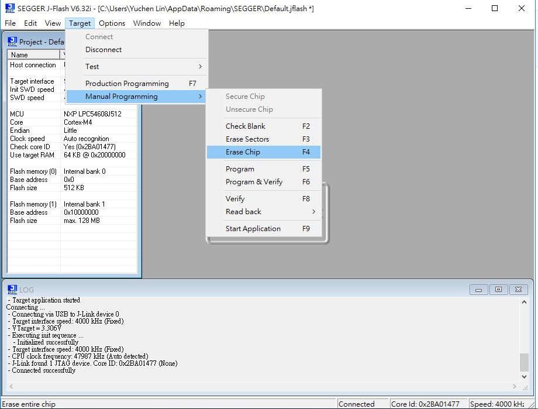The width and height of the screenshot is (538, 409).
Task: Click Flash memory (0) Internal bank 0
Action: 85,171
